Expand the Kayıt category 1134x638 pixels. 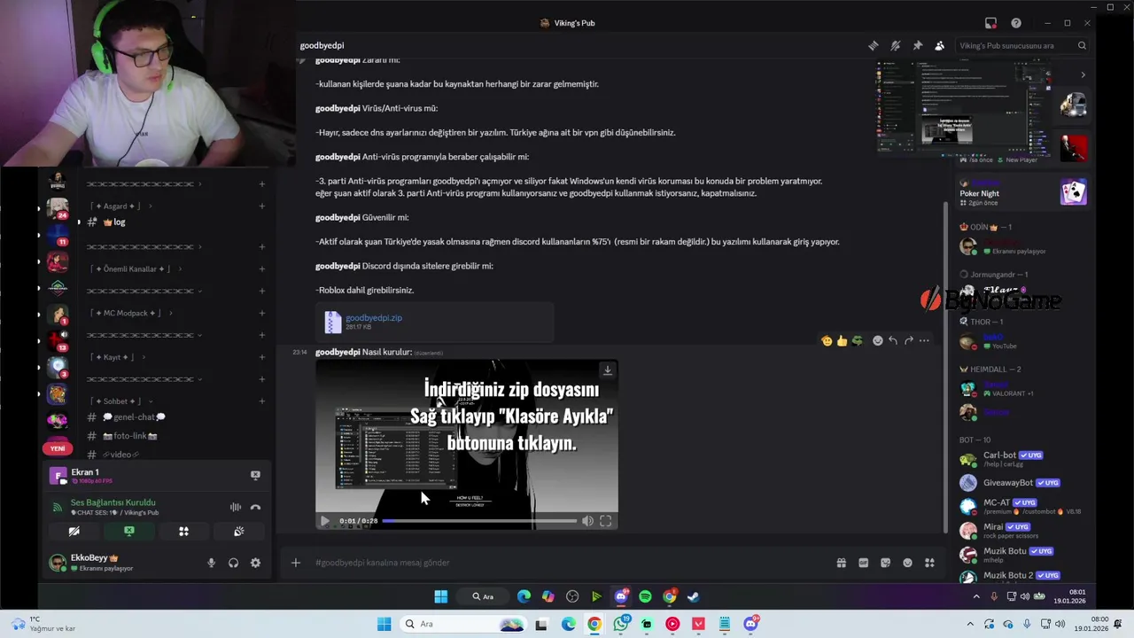coord(118,357)
